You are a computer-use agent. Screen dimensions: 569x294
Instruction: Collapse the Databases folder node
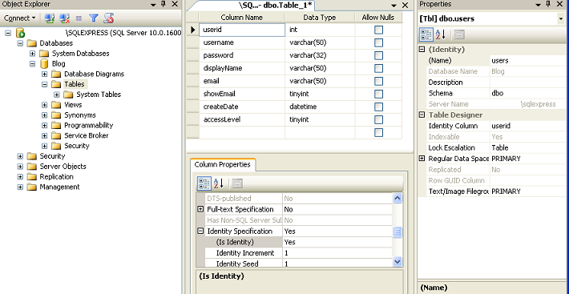coord(20,43)
